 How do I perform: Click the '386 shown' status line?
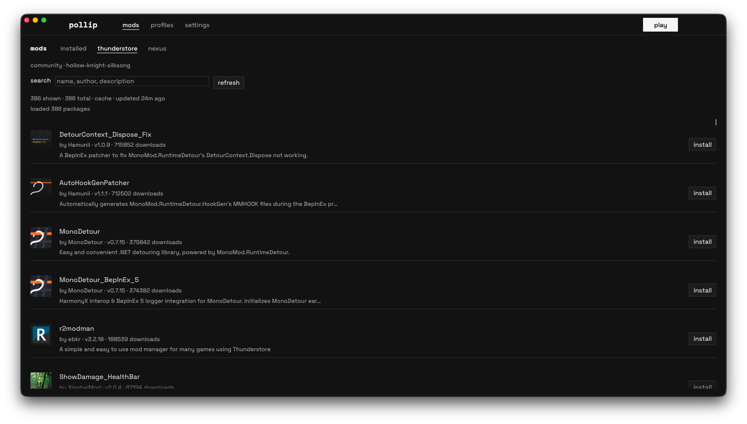pos(98,98)
